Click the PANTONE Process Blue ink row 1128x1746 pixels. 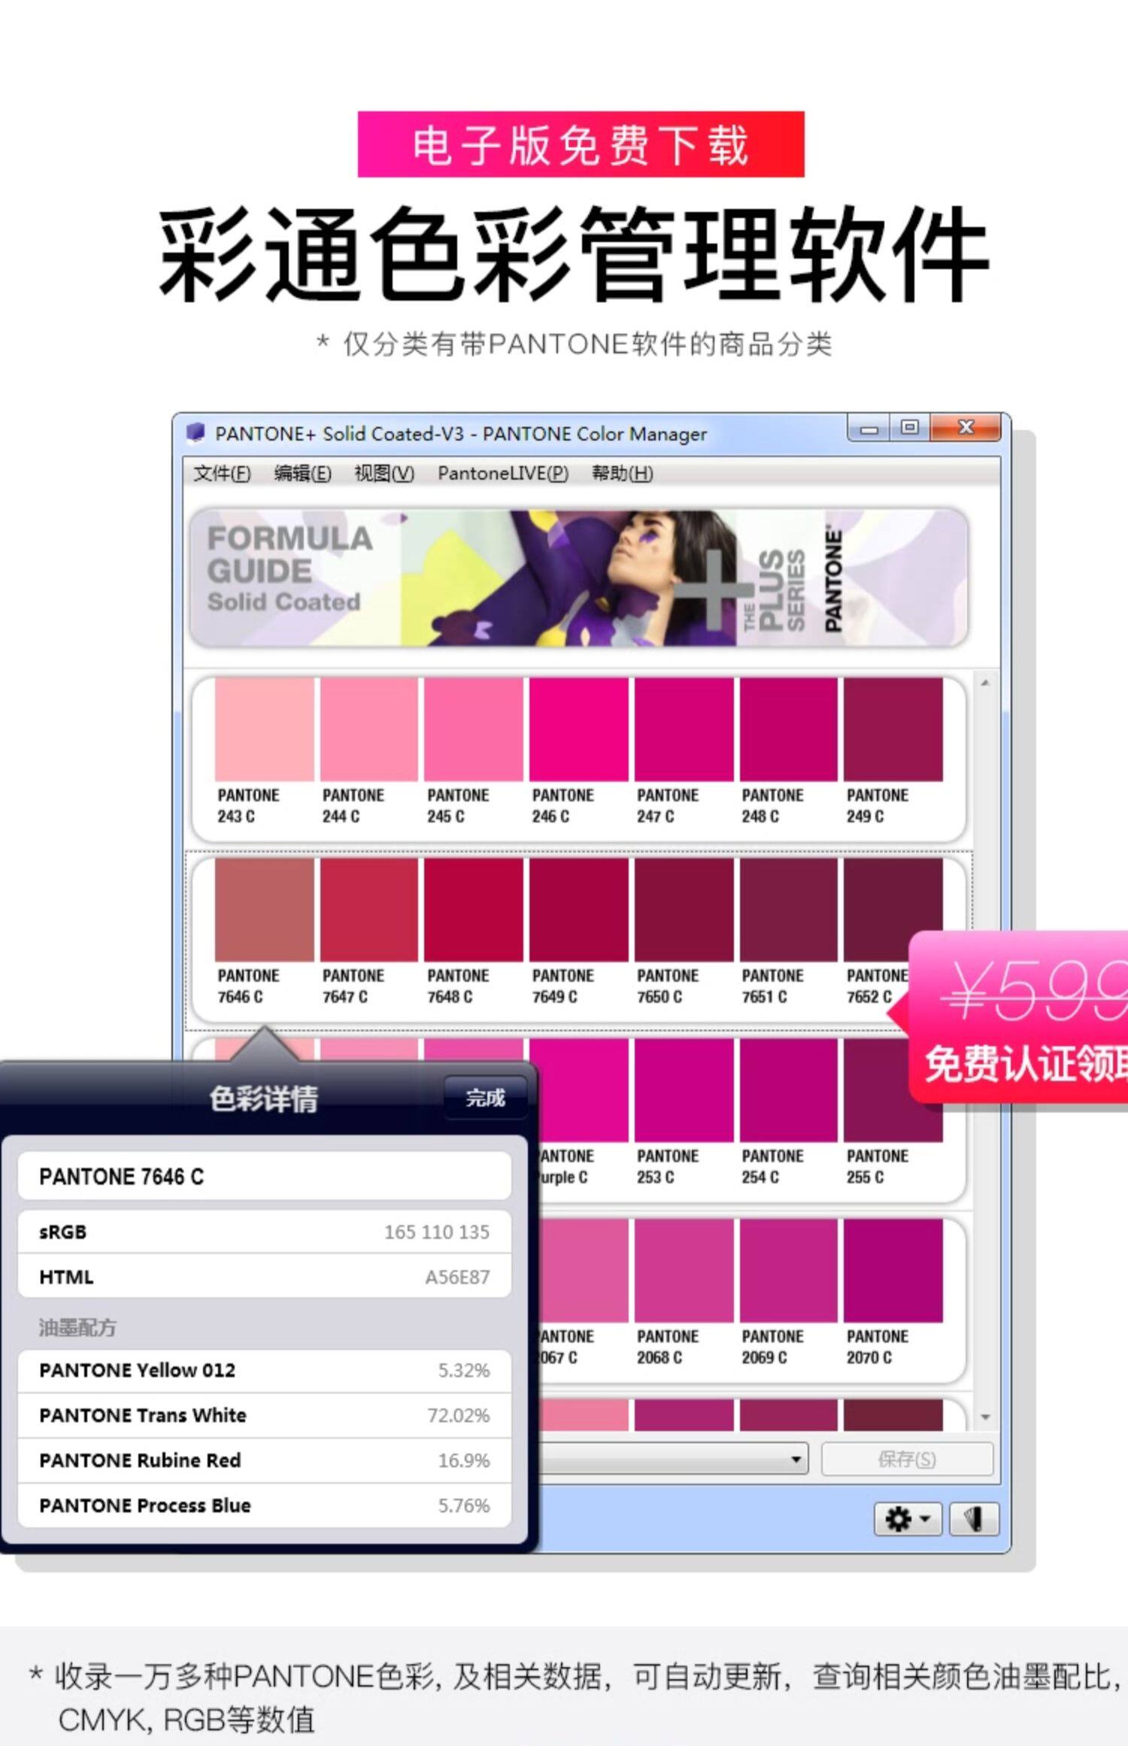tap(264, 1505)
